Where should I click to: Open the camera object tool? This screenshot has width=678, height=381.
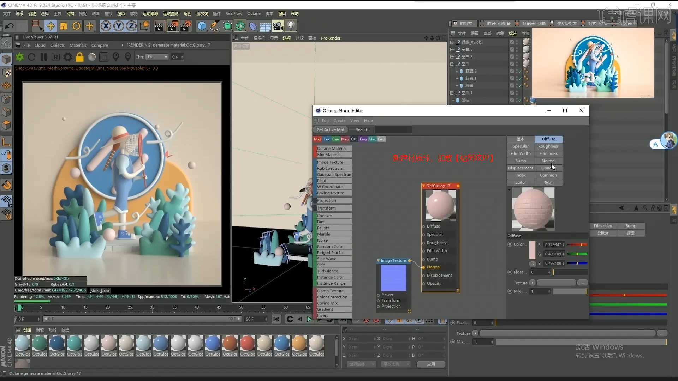pyautogui.click(x=278, y=26)
